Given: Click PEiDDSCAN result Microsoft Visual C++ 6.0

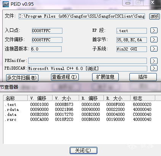Looking at the screenshot, I should (x=88, y=68).
